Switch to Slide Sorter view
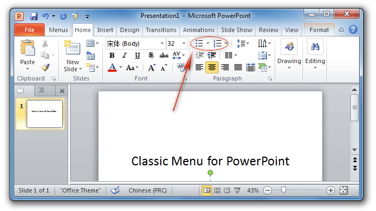This screenshot has height=211, width=376. pos(217,190)
